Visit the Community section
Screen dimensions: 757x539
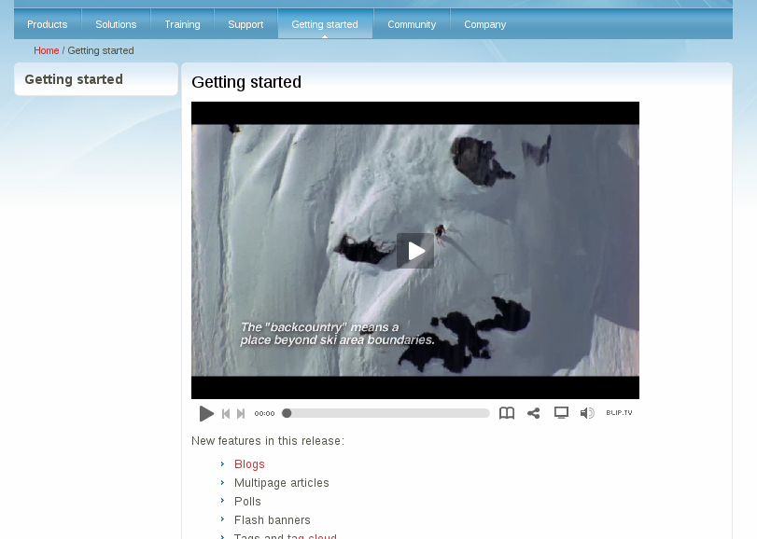[x=412, y=24]
